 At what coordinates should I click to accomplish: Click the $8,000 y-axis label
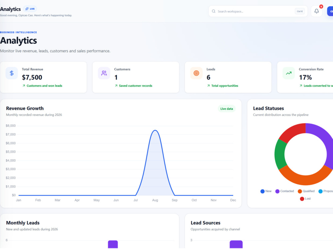pos(11,126)
